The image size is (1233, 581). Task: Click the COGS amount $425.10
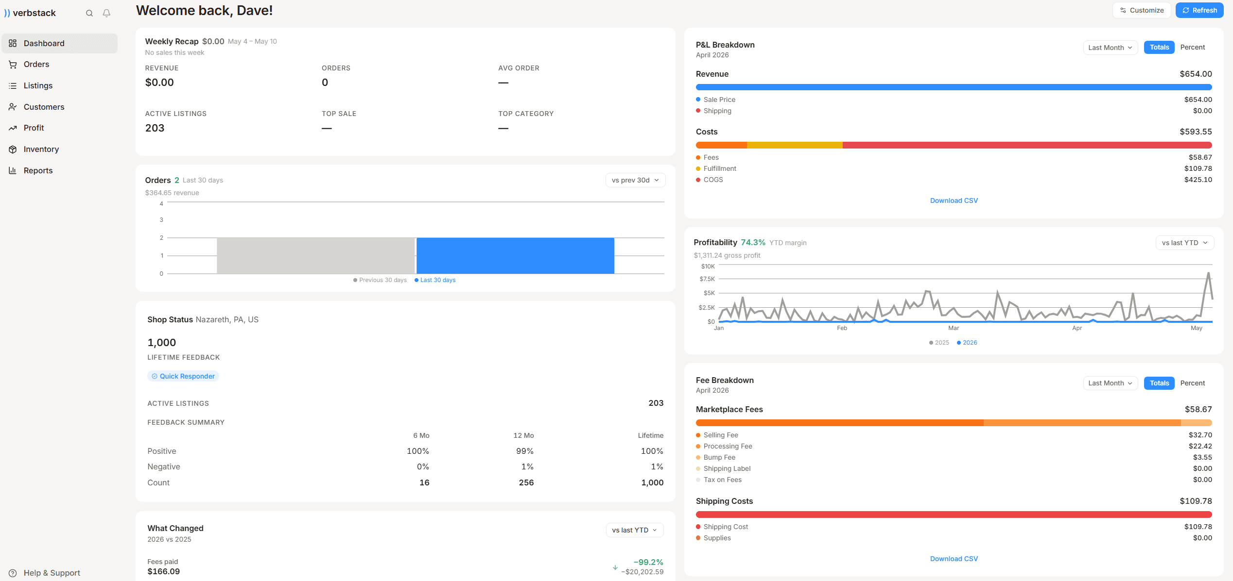(x=1198, y=180)
